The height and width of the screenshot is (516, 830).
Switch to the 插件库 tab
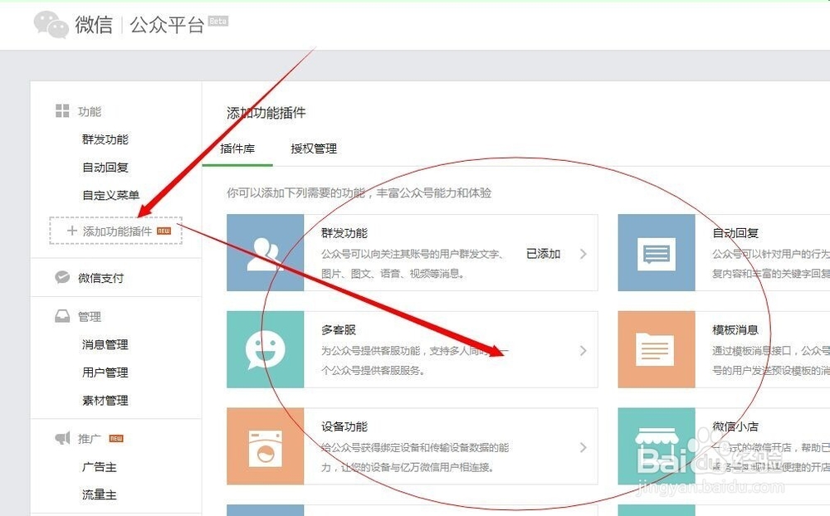click(237, 148)
